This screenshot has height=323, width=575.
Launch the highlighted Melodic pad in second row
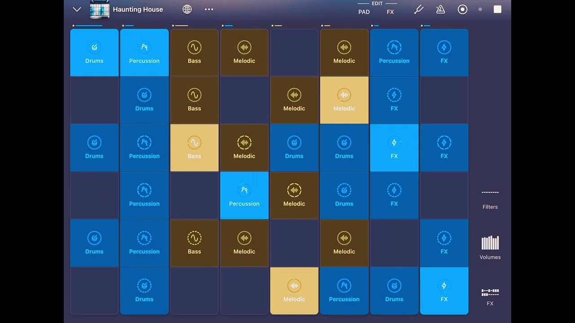click(344, 100)
